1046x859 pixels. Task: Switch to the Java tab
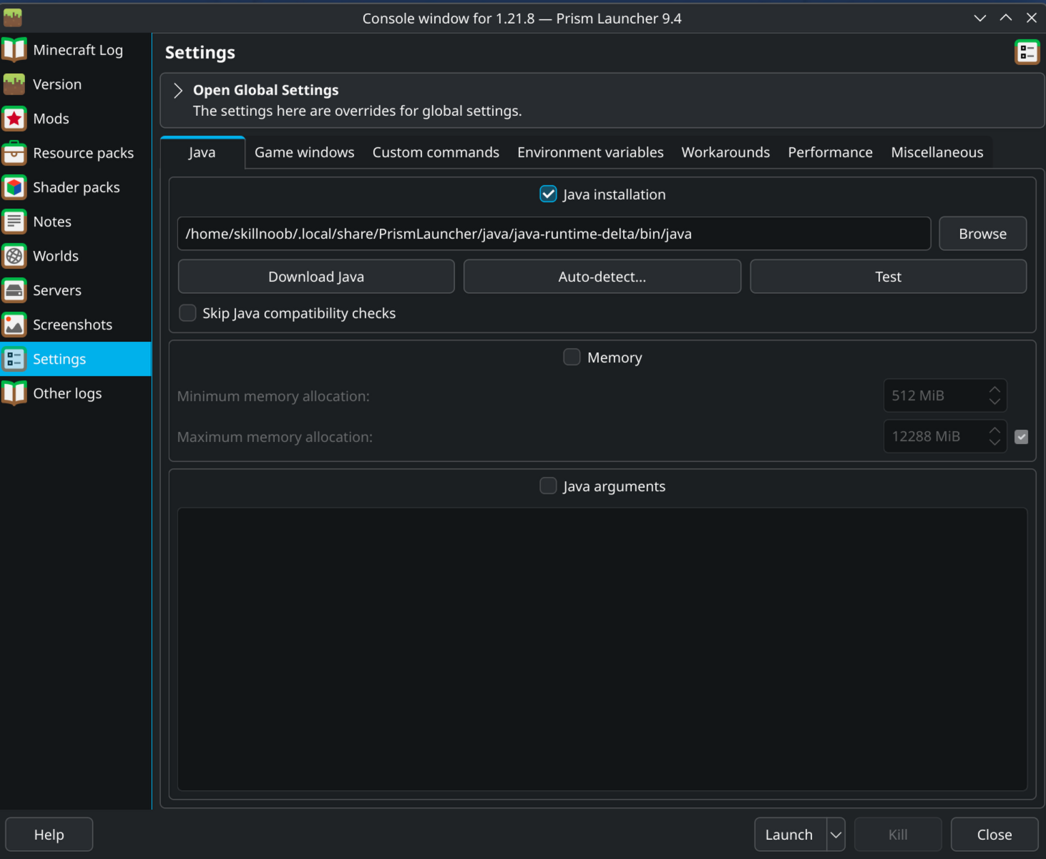pos(202,152)
